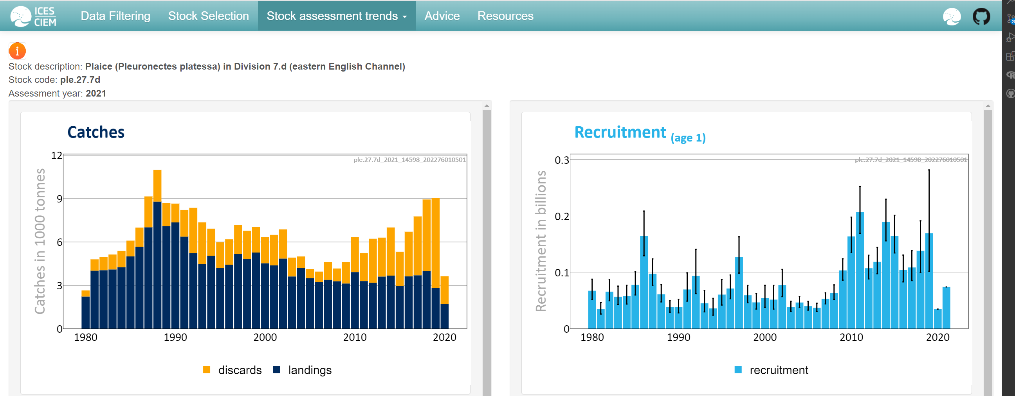Select the Stock Selection menu item
This screenshot has height=396, width=1015.
click(x=208, y=16)
